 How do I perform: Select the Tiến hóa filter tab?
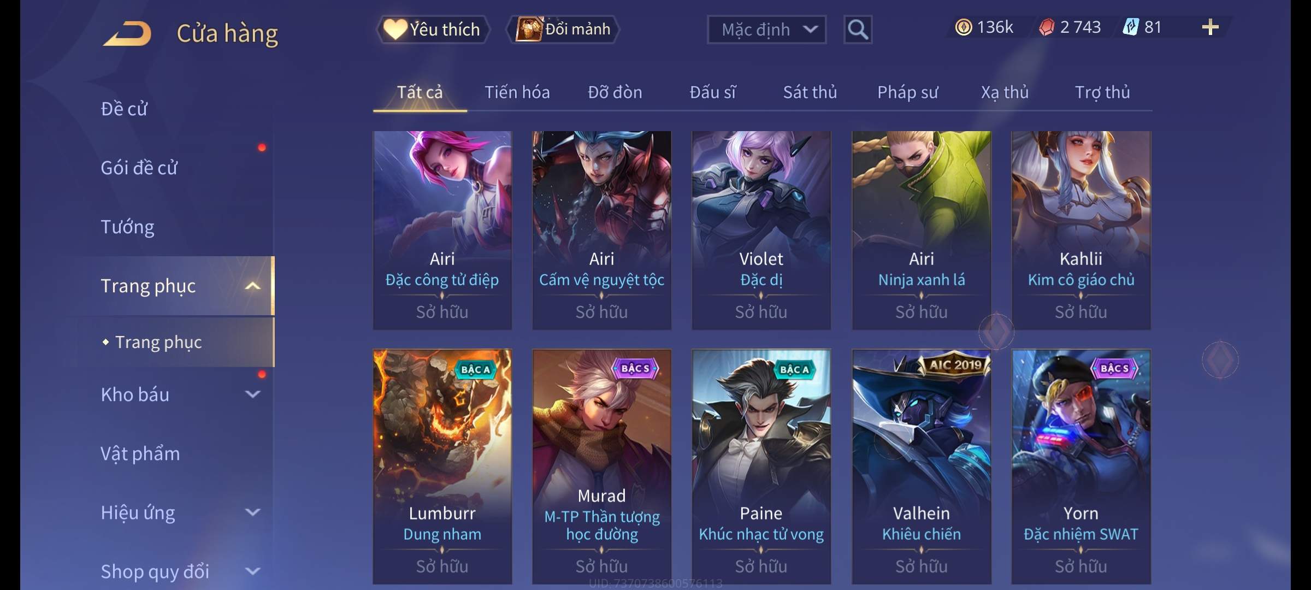click(x=517, y=92)
